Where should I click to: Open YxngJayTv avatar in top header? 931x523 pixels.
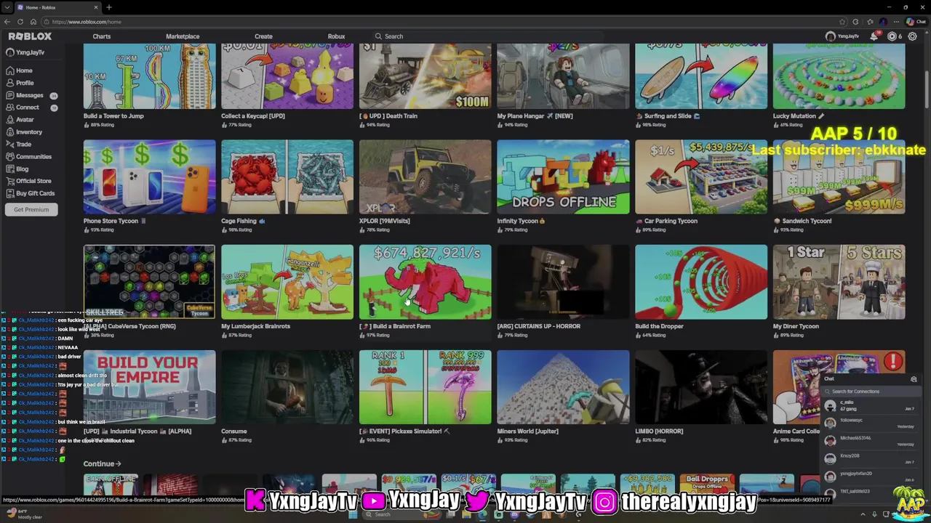point(831,36)
